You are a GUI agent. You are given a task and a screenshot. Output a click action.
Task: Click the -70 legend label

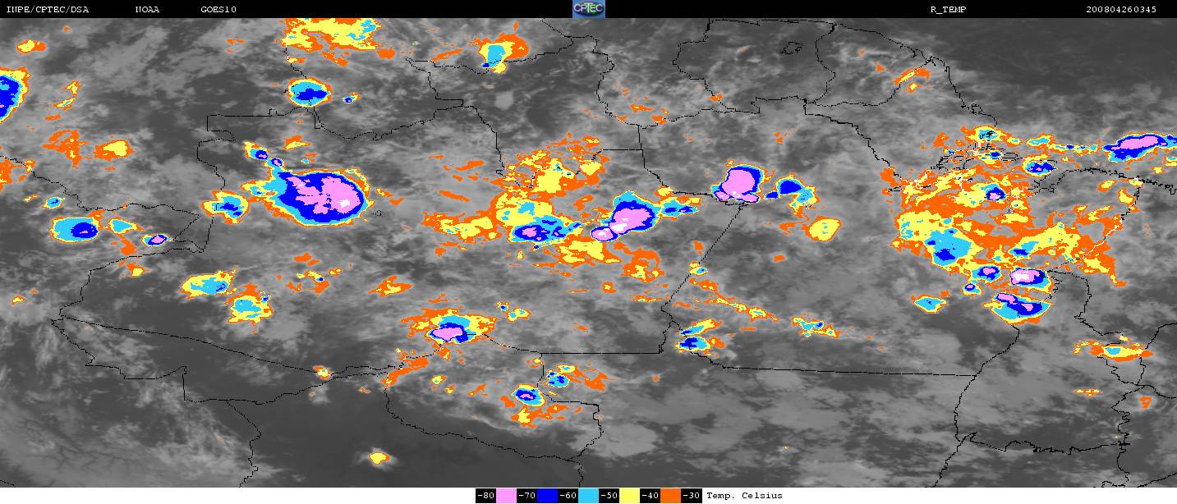coord(526,496)
